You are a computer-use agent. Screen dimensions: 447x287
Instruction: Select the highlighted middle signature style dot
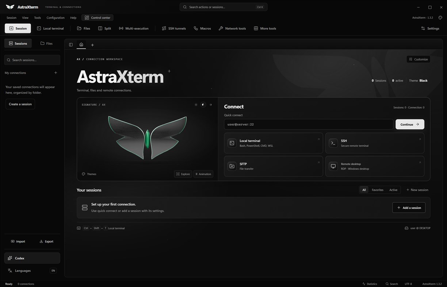click(203, 105)
